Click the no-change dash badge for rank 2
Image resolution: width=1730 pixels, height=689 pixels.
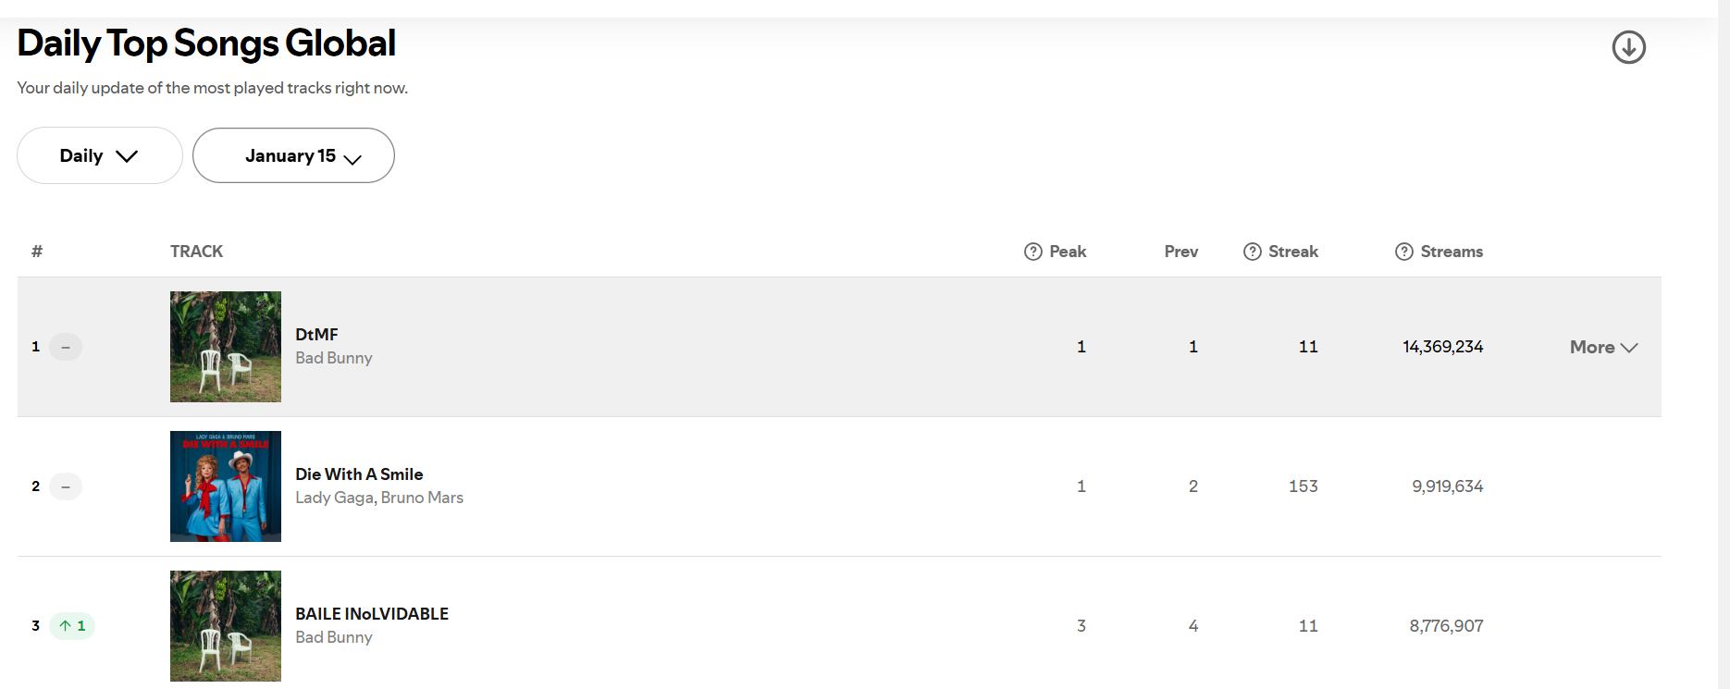[66, 486]
